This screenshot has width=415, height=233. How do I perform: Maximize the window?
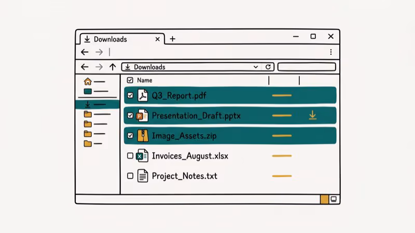pos(313,36)
